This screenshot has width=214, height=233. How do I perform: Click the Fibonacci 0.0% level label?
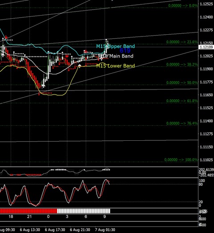(x=183, y=6)
